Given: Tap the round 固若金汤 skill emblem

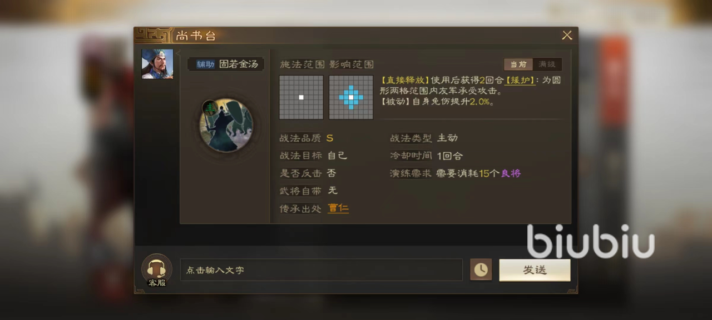Looking at the screenshot, I should (x=226, y=126).
